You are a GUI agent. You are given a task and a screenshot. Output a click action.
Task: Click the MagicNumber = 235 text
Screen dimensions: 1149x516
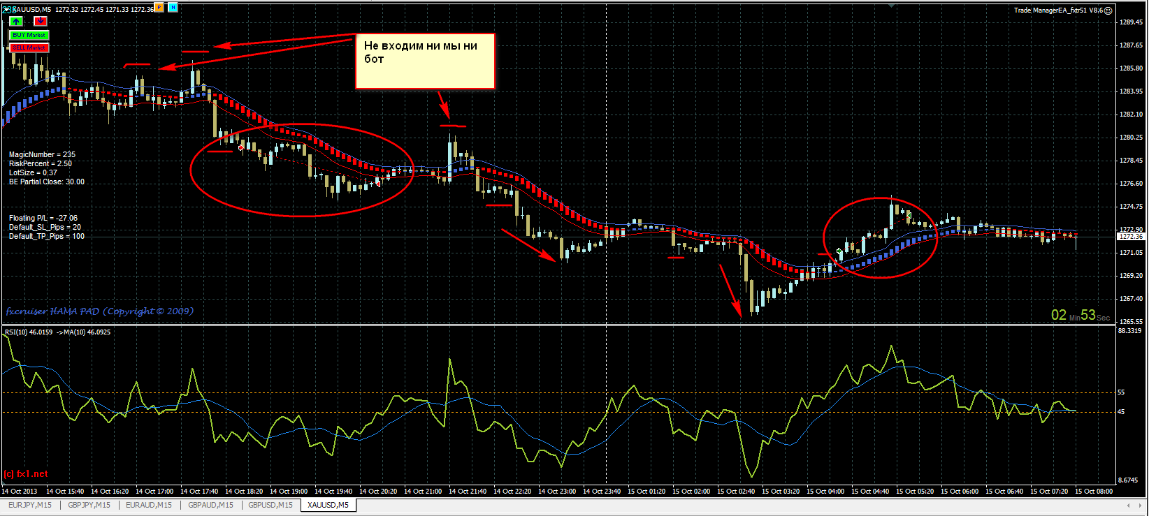[42, 154]
